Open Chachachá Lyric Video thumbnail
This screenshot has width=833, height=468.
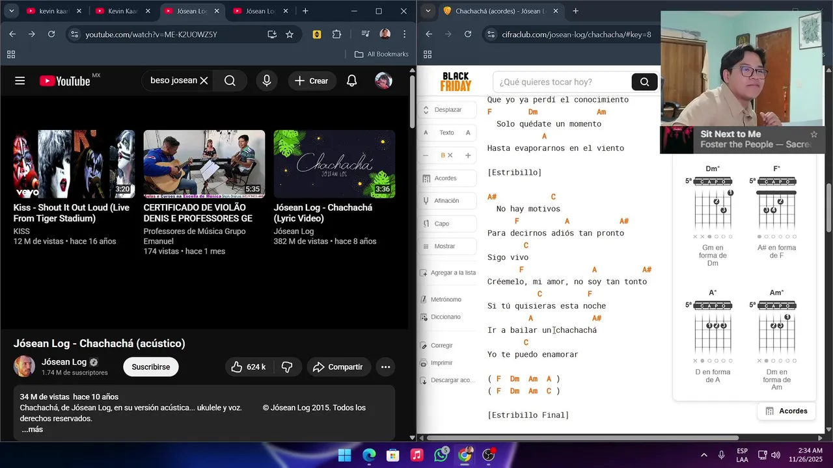(x=335, y=164)
